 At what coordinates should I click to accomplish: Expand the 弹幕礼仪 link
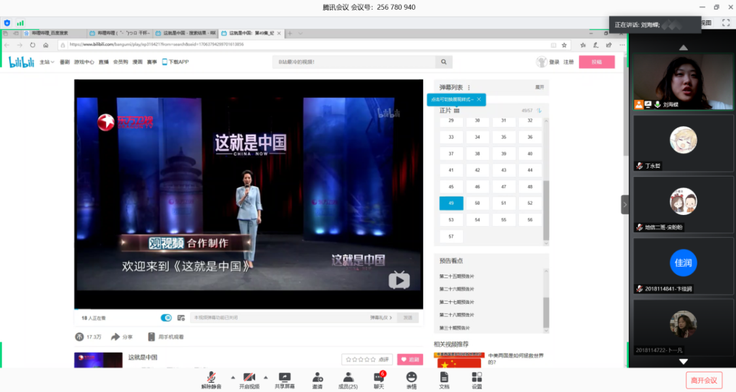click(381, 318)
